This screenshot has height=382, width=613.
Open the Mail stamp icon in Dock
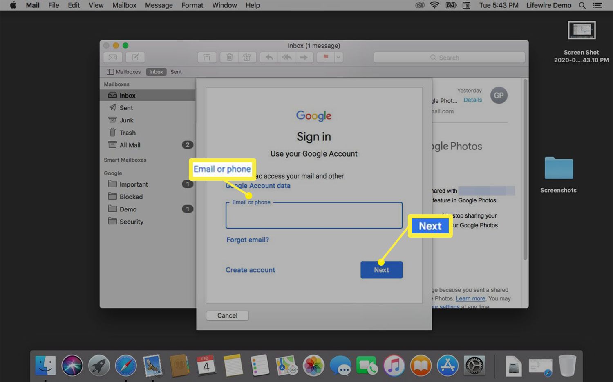point(153,365)
